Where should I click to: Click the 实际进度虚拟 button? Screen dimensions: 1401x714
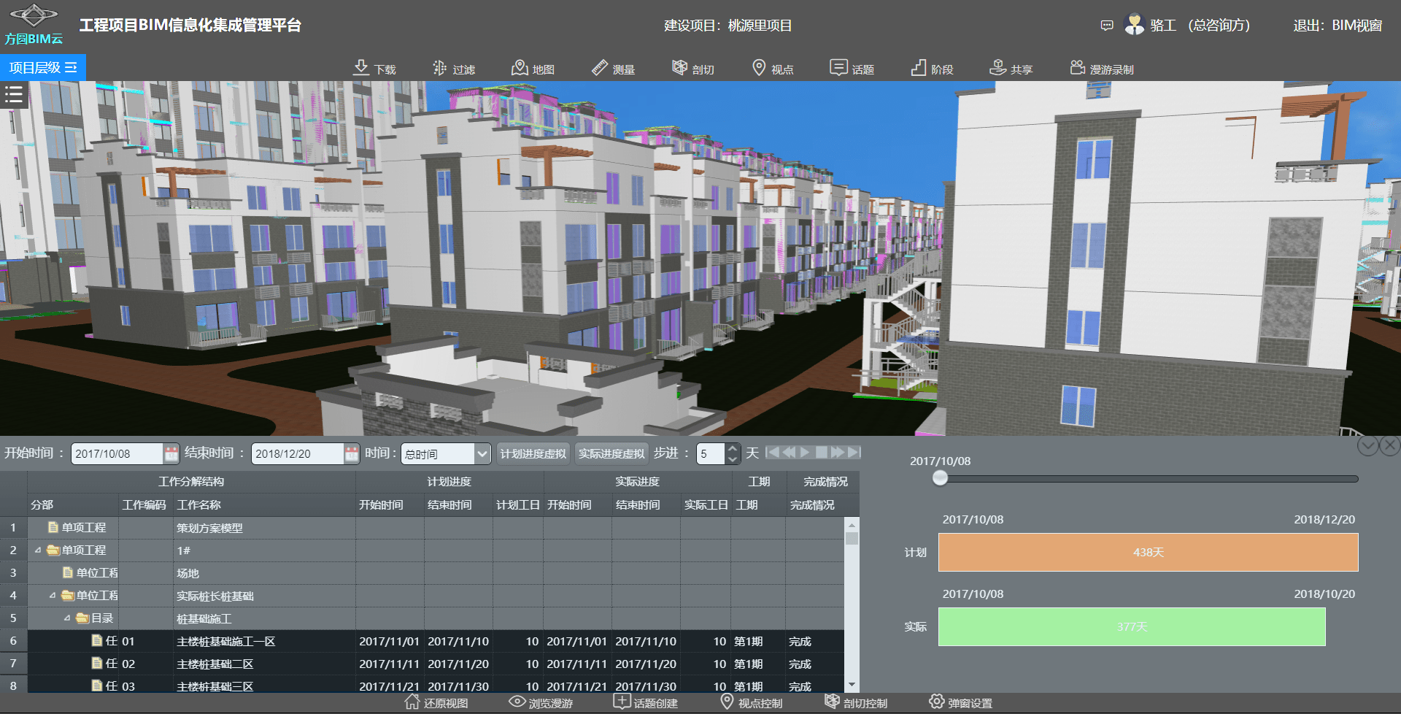(611, 454)
